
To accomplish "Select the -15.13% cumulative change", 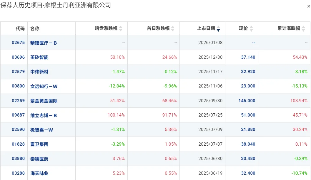I will coord(300,86).
